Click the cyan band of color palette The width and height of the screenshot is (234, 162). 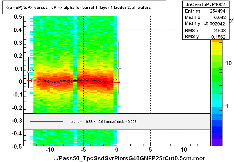(217, 104)
